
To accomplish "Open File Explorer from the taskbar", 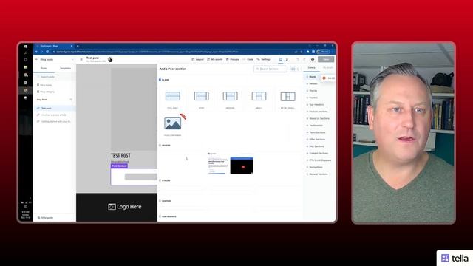I will (x=26, y=67).
